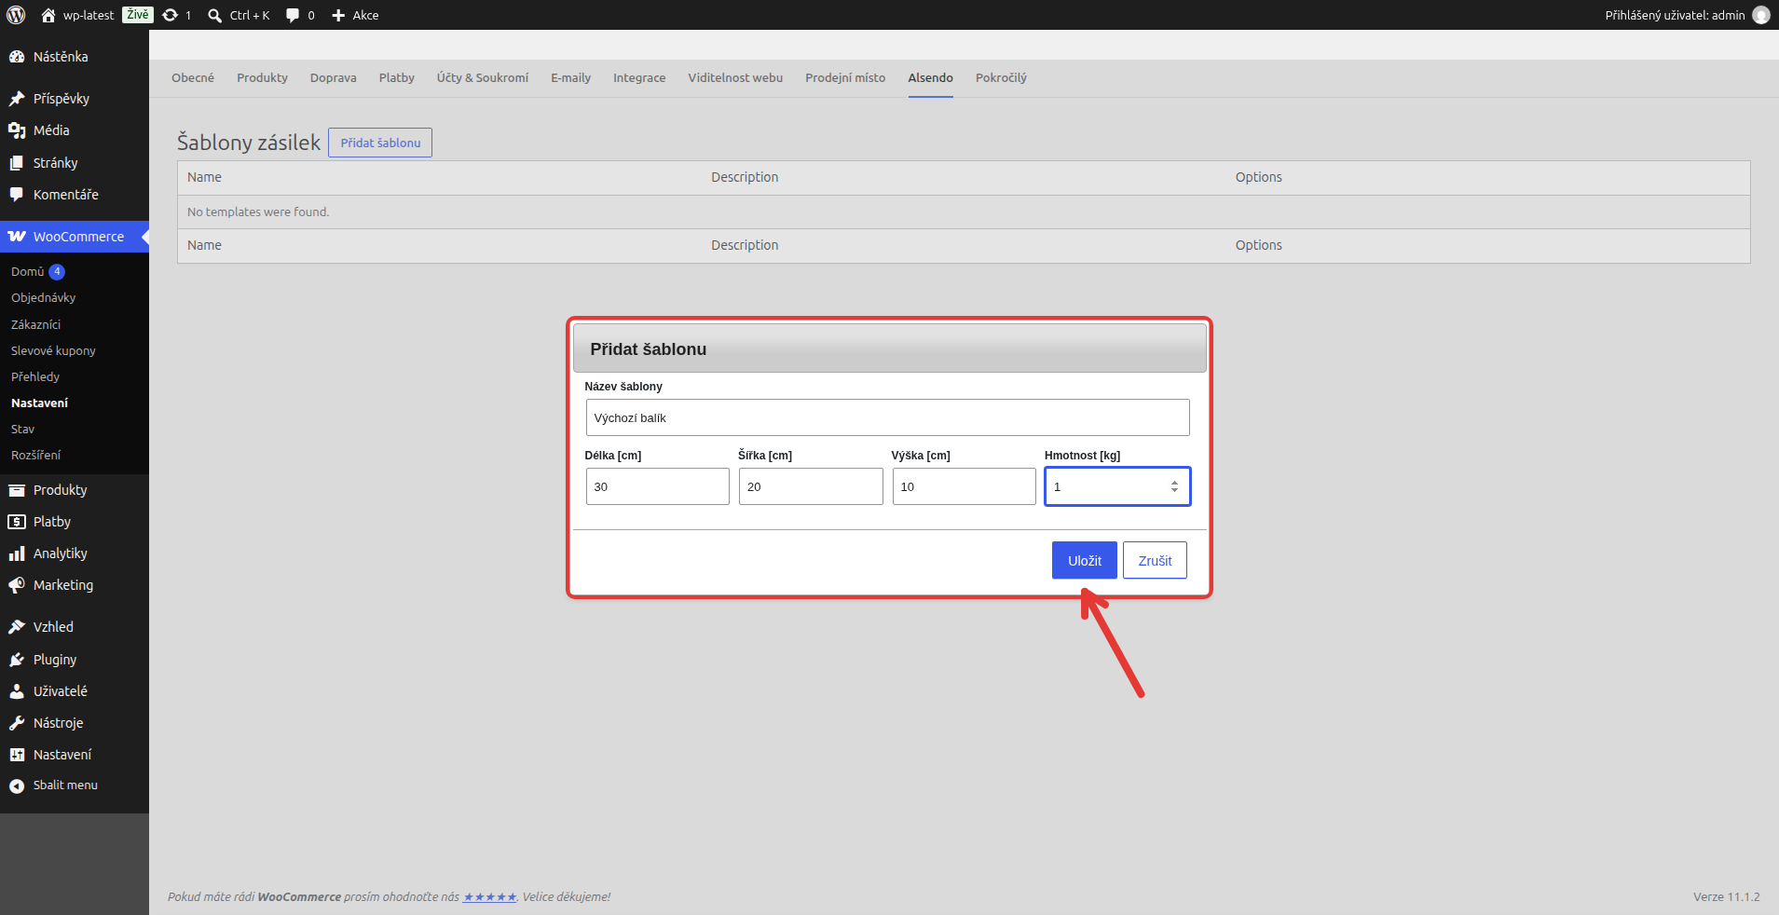Open the Média library menu icon

tap(17, 130)
